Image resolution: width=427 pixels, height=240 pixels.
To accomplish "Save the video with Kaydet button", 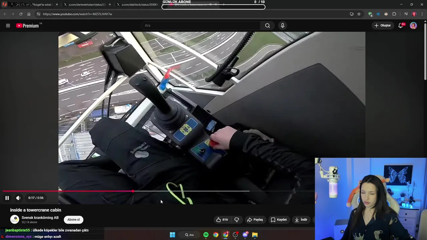I will 279,220.
